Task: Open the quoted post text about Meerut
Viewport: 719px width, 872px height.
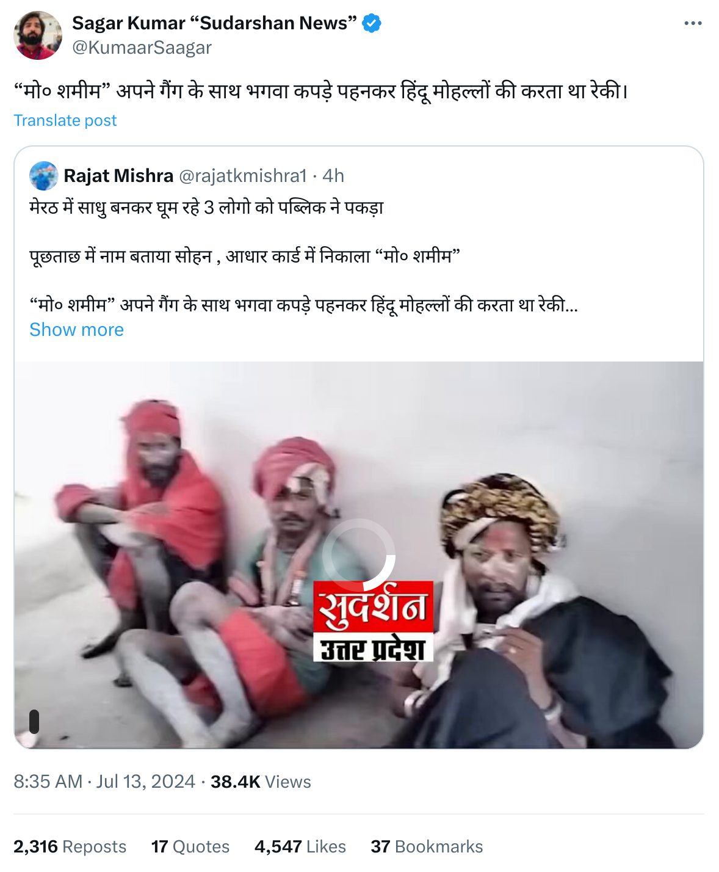Action: [304, 256]
